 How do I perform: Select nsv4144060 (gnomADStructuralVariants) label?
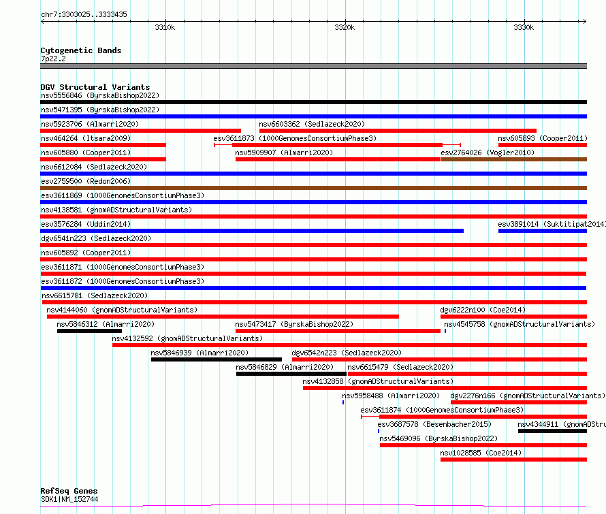point(122,310)
